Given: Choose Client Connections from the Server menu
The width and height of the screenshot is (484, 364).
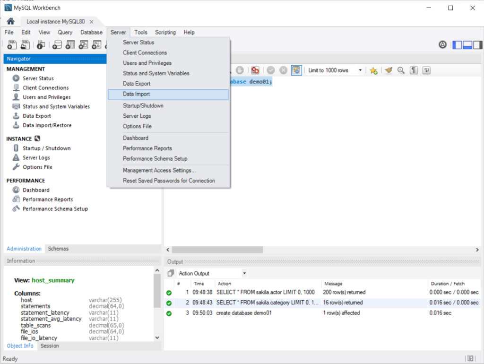Looking at the screenshot, I should 168,53.
